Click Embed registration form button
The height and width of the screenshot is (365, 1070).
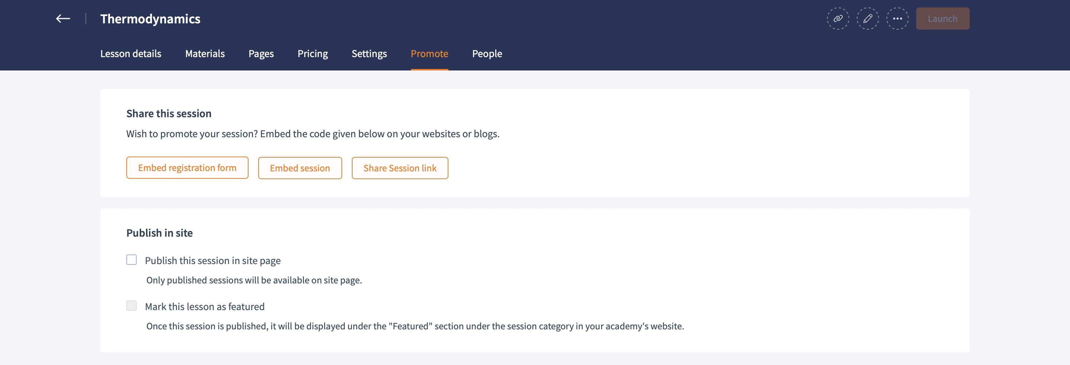187,168
